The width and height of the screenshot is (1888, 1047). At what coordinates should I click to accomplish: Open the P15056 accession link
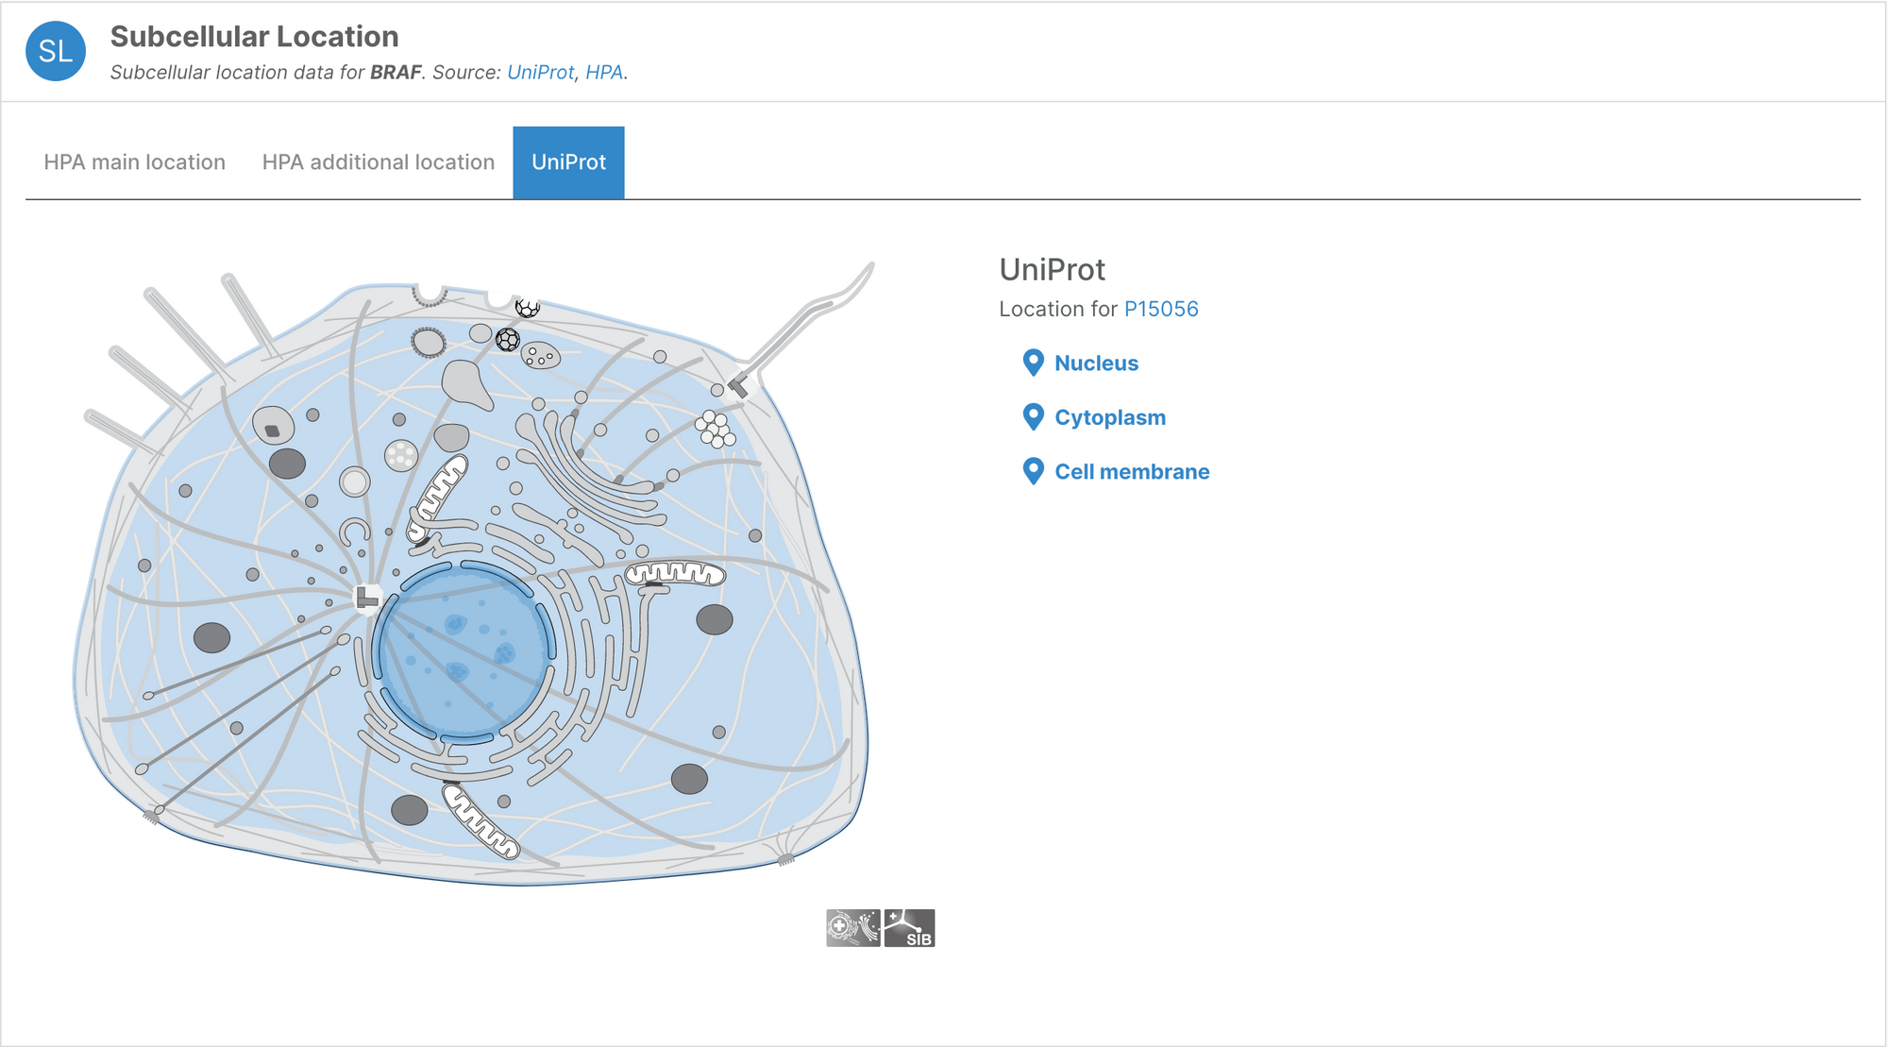(x=1160, y=309)
